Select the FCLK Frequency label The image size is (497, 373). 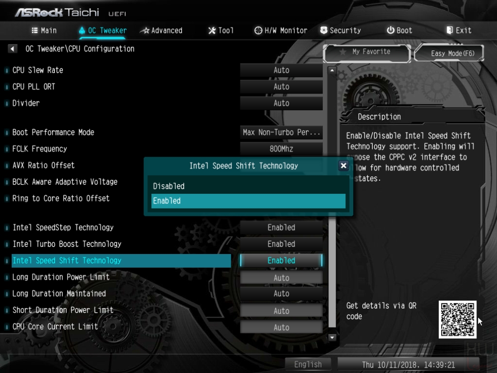click(x=40, y=149)
